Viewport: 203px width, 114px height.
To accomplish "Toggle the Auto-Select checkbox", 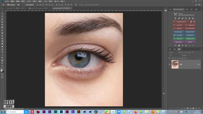I will (x=8, y=5).
